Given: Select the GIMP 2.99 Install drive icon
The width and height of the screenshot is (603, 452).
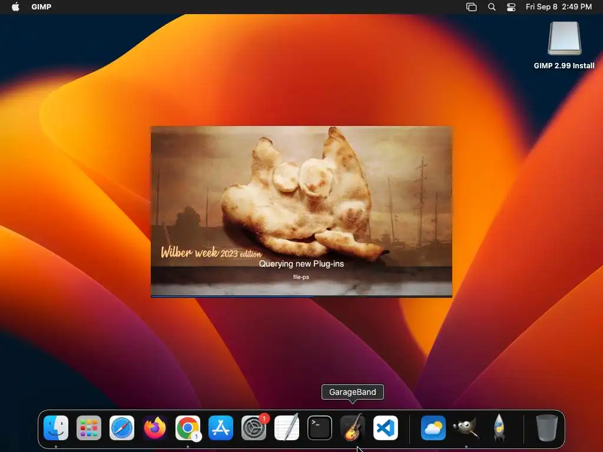Looking at the screenshot, I should click(565, 38).
